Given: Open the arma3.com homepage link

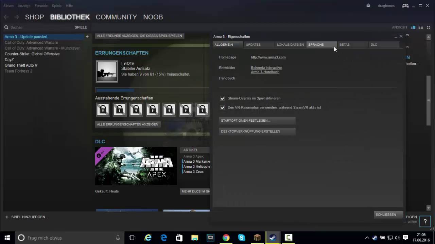Looking at the screenshot, I should pyautogui.click(x=268, y=57).
